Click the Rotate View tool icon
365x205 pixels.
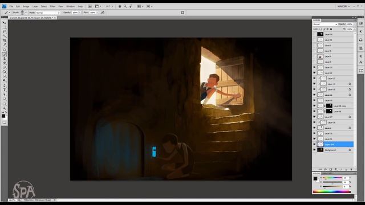[131, 6]
